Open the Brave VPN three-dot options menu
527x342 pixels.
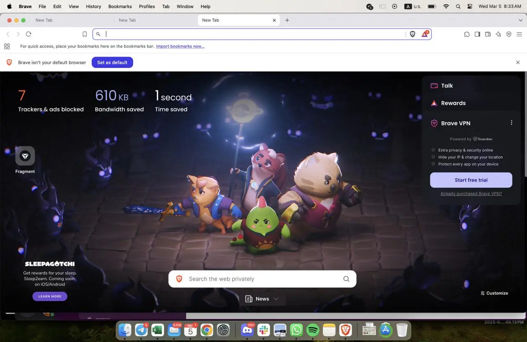pos(511,123)
